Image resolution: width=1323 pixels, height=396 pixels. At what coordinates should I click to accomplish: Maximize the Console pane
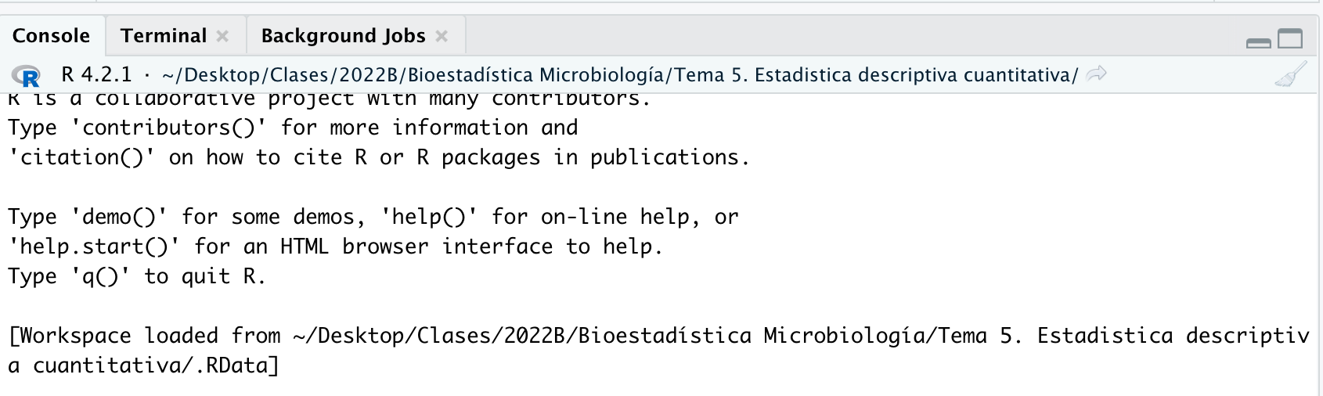click(1290, 39)
